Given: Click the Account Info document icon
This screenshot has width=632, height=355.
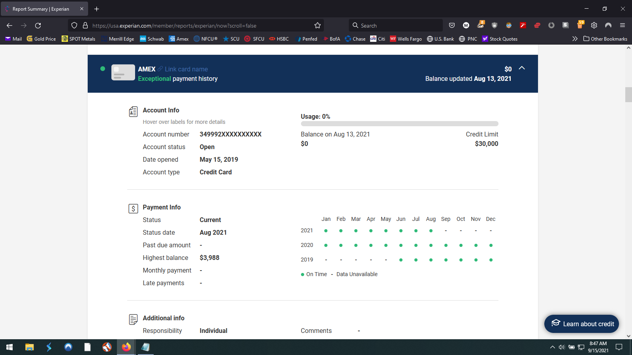Looking at the screenshot, I should [x=133, y=112].
